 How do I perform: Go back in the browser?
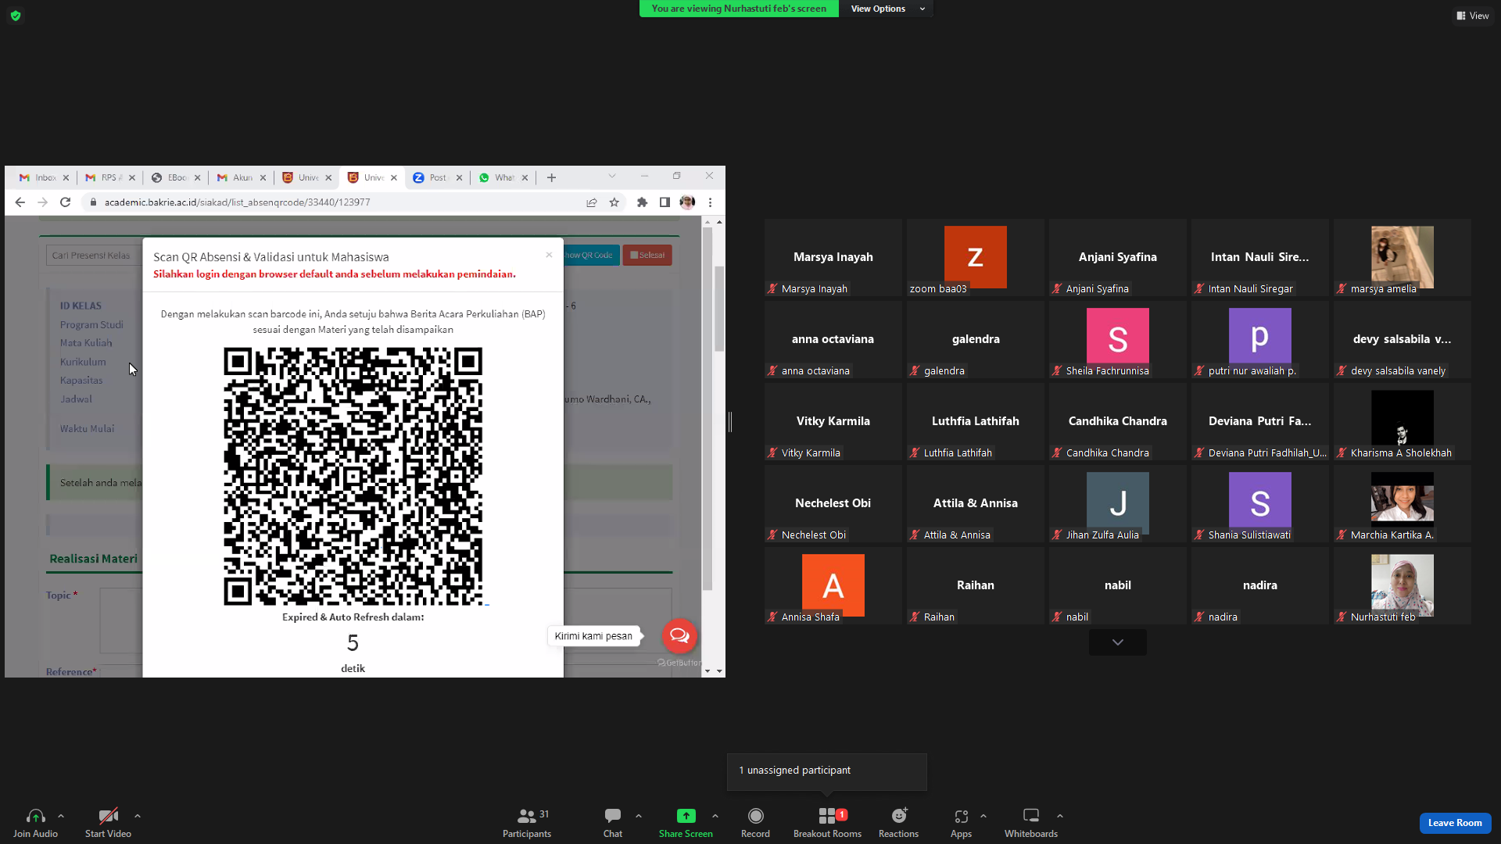(x=20, y=202)
